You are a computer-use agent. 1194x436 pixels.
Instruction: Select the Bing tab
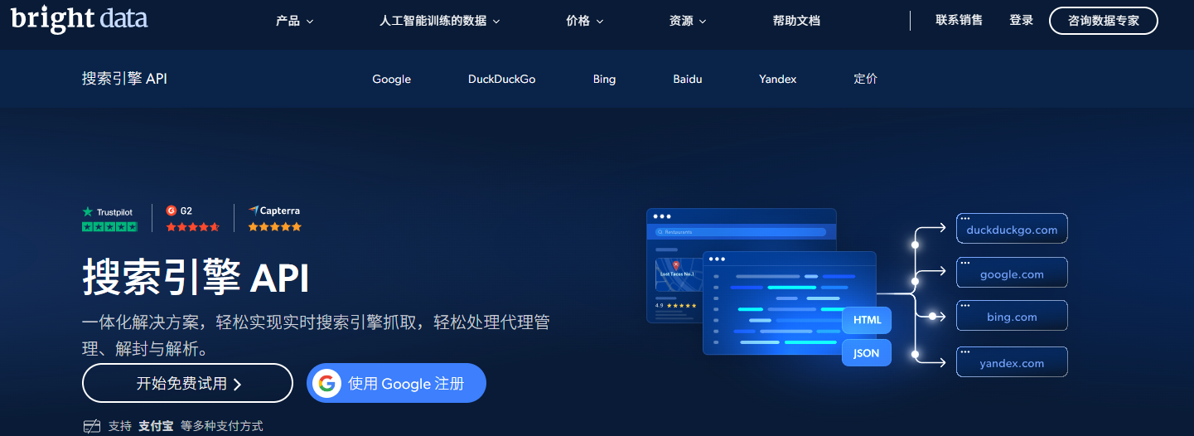pyautogui.click(x=604, y=79)
